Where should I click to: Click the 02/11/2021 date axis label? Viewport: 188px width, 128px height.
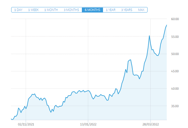(x=26, y=124)
